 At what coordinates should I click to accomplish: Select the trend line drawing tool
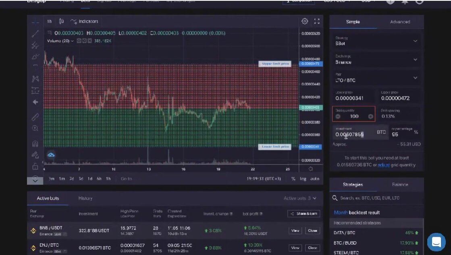[35, 34]
